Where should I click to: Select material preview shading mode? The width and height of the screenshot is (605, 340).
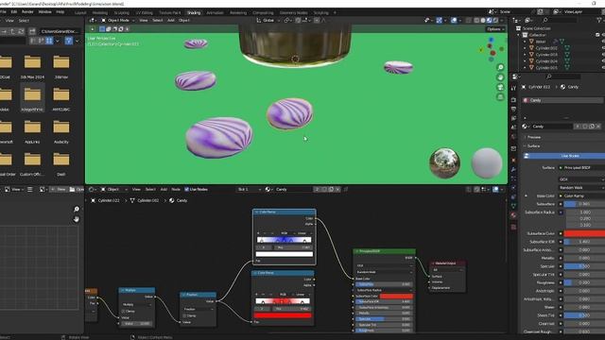coord(490,20)
